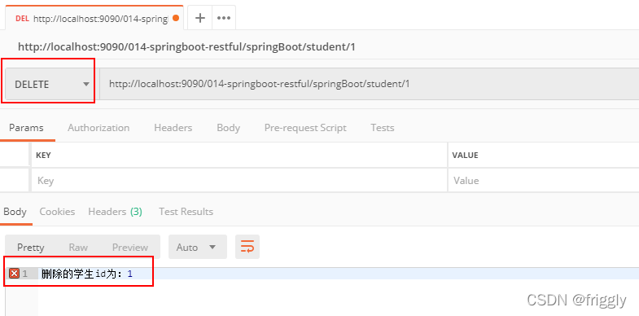
Task: Switch to the Params tab
Action: point(27,128)
